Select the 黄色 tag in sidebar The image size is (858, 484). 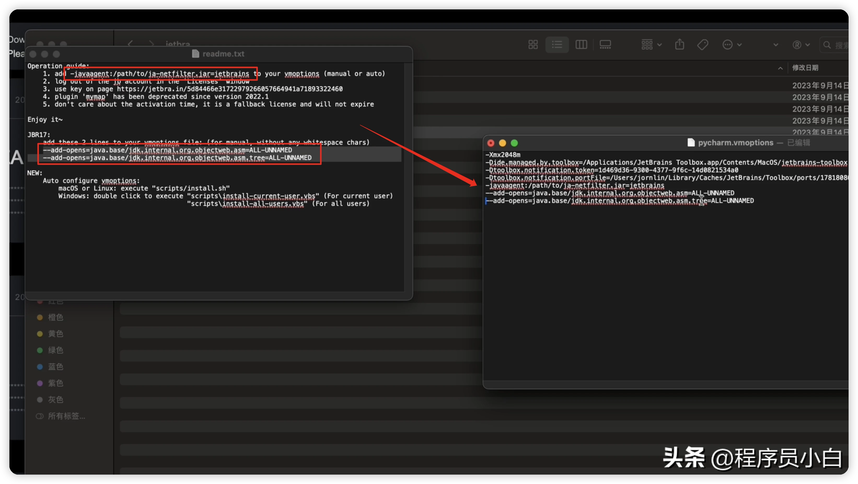click(x=50, y=333)
